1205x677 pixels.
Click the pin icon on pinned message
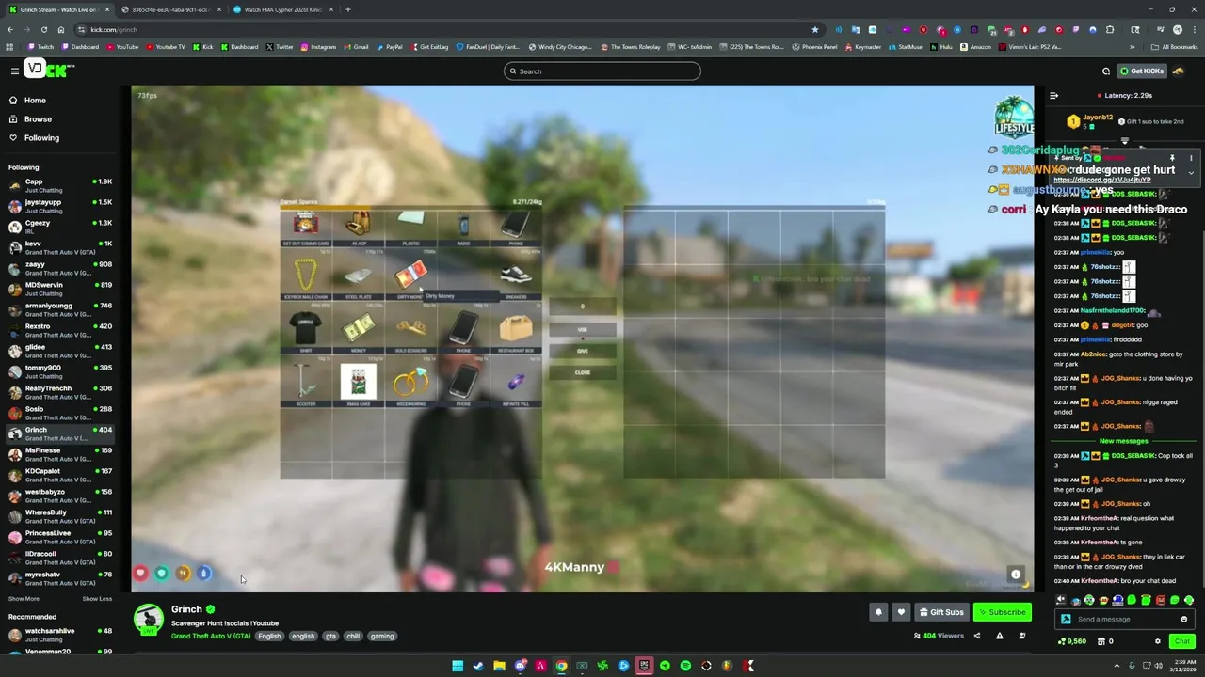(x=1172, y=158)
